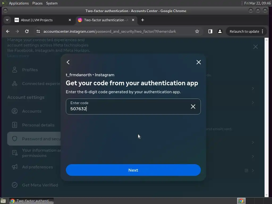Click the information permissions document icon
This screenshot has height=204, width=272.
(x=15, y=153)
